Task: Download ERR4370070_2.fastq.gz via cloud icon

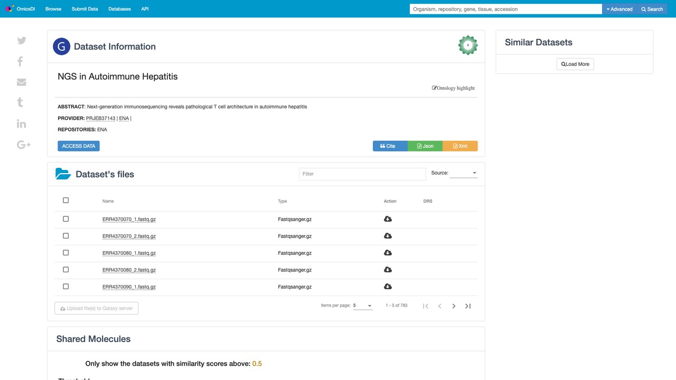Action: point(388,236)
